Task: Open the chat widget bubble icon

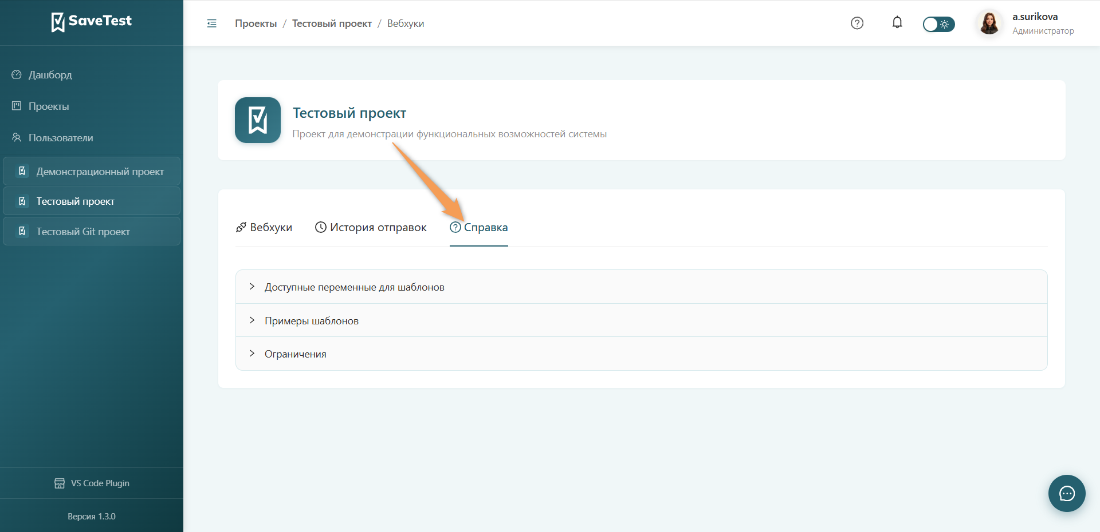Action: 1067,493
